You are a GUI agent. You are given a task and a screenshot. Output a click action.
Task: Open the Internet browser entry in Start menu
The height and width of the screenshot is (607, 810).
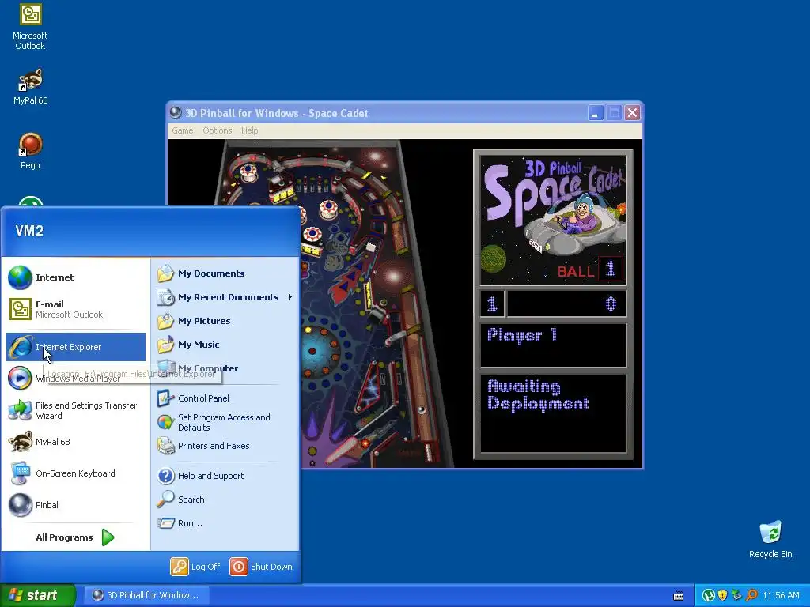pos(76,277)
